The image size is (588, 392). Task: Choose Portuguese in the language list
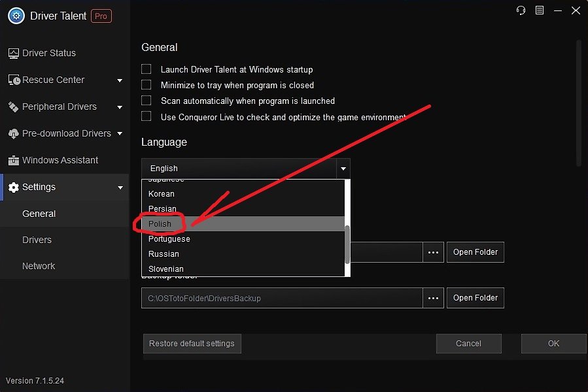[x=243, y=238]
